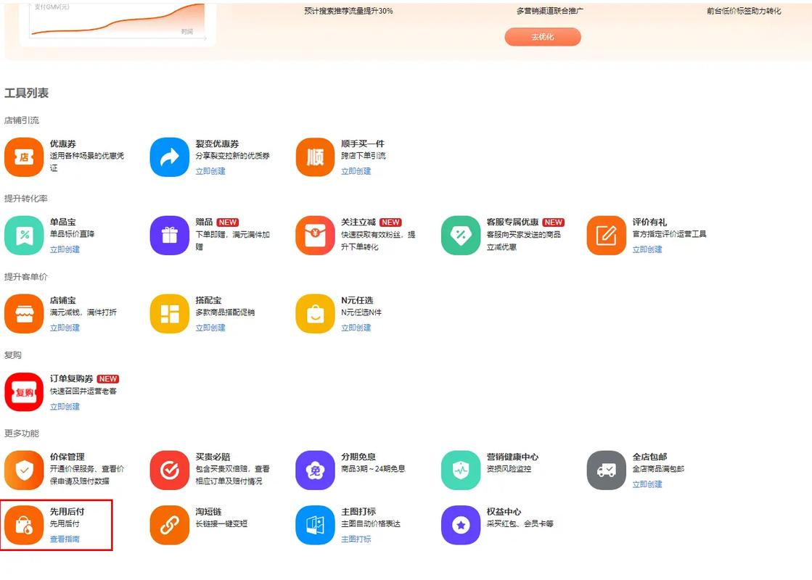
Task: Click the 关注立减 title text
Action: pyautogui.click(x=358, y=222)
